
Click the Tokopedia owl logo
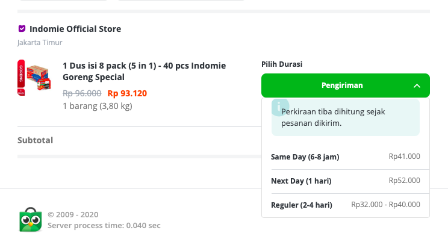(x=31, y=220)
